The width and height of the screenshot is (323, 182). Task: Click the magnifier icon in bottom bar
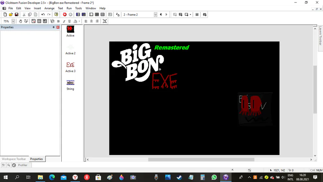point(9,165)
